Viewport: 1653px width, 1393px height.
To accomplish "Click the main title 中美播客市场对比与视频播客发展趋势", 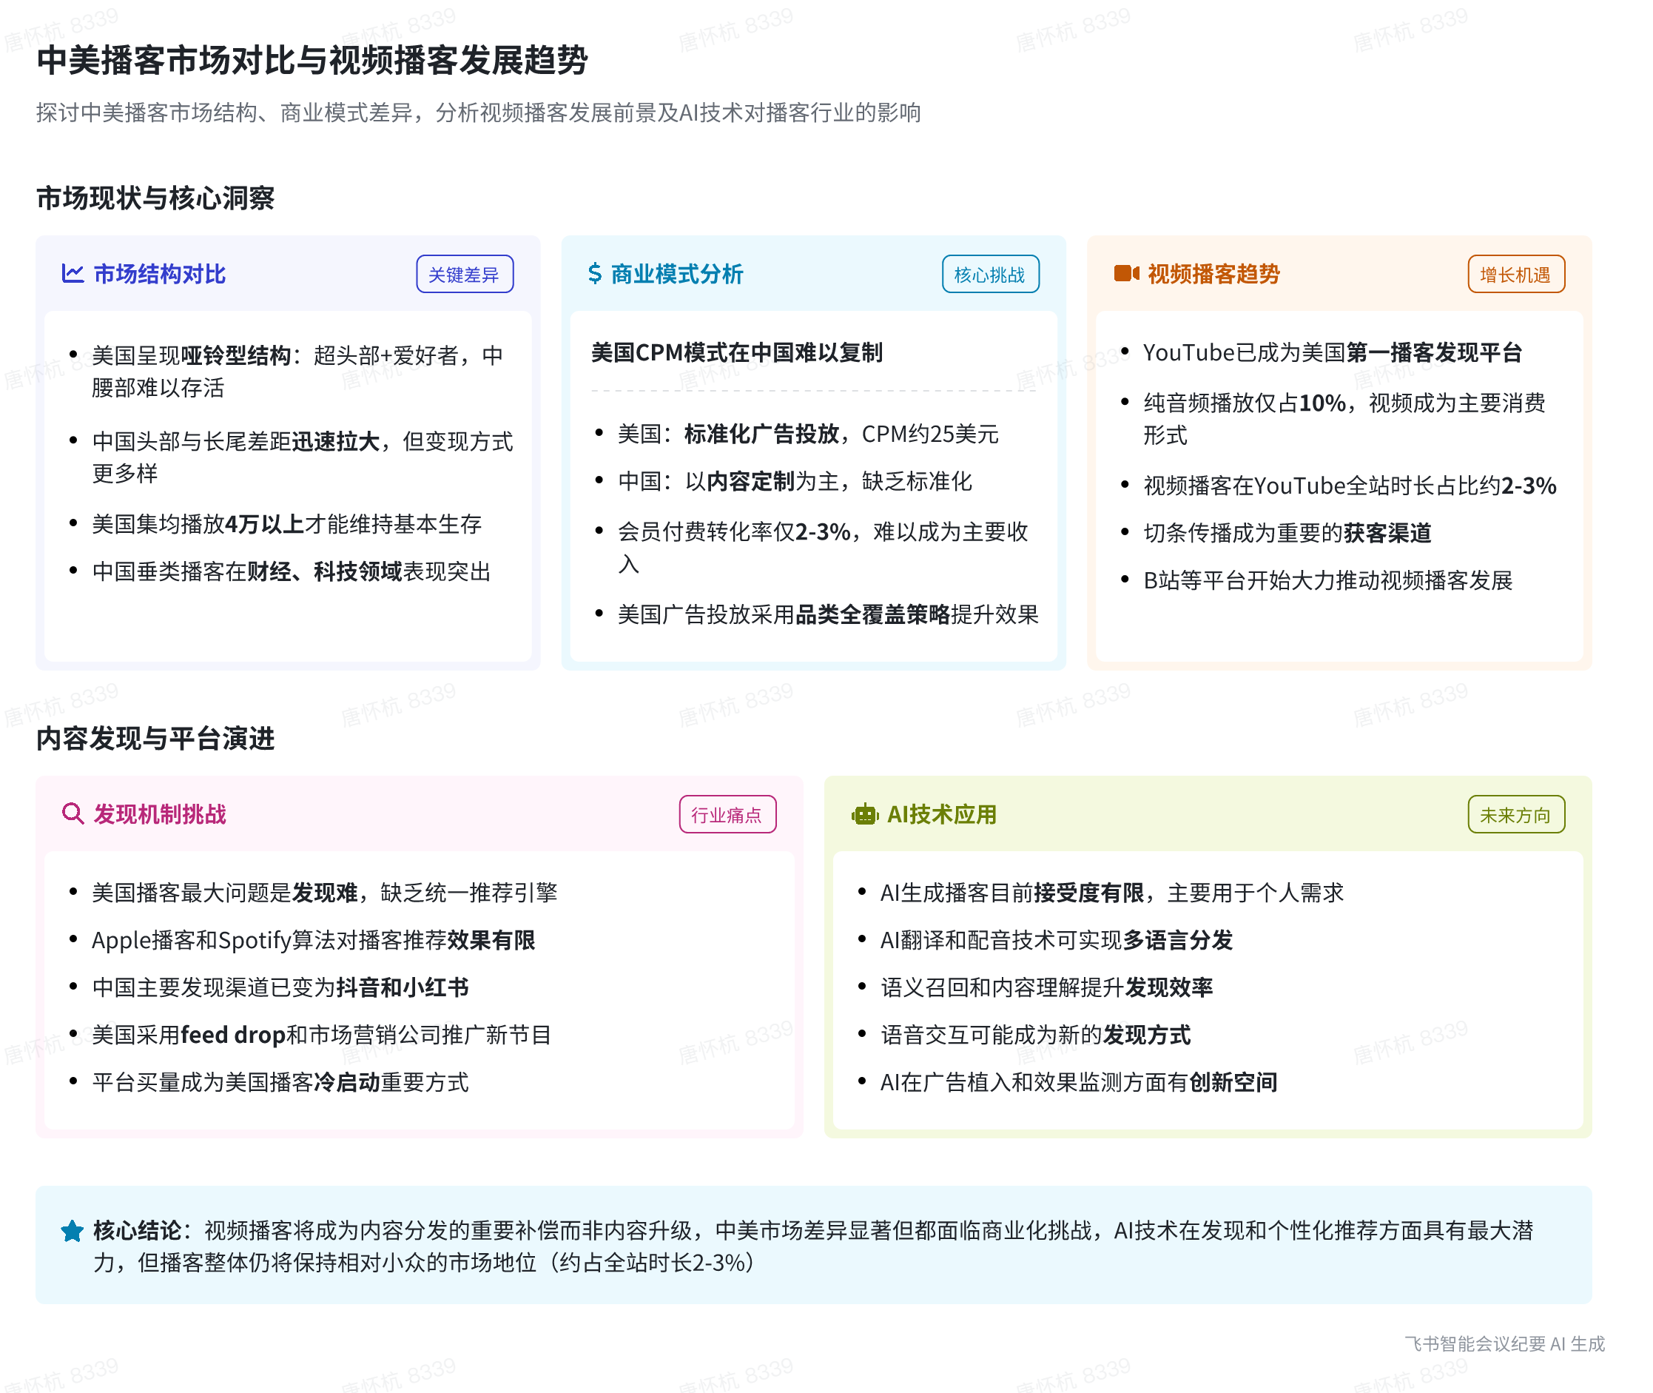I will [x=312, y=61].
